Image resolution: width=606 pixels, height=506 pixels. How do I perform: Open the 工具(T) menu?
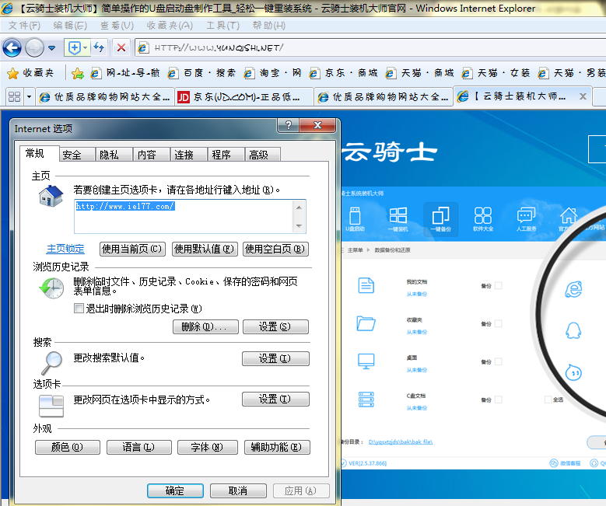(222, 26)
